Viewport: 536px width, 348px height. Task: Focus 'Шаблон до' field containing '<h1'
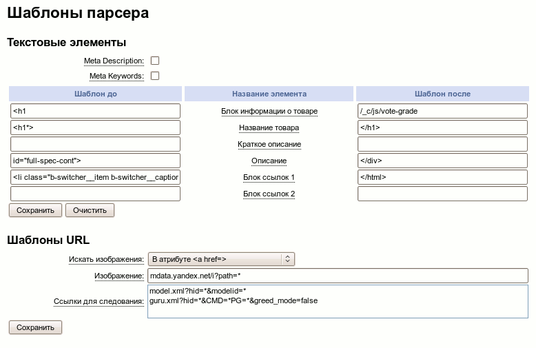click(x=95, y=111)
